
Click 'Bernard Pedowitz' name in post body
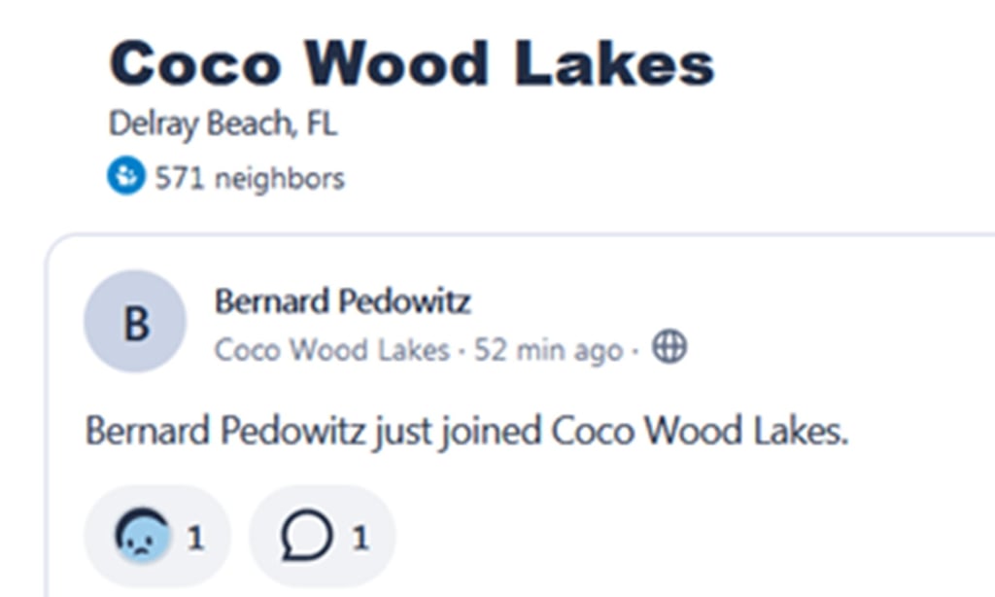pyautogui.click(x=227, y=430)
